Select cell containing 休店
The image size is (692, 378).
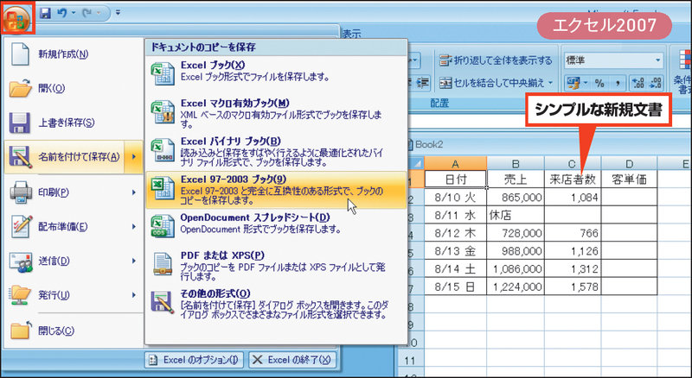(x=516, y=215)
